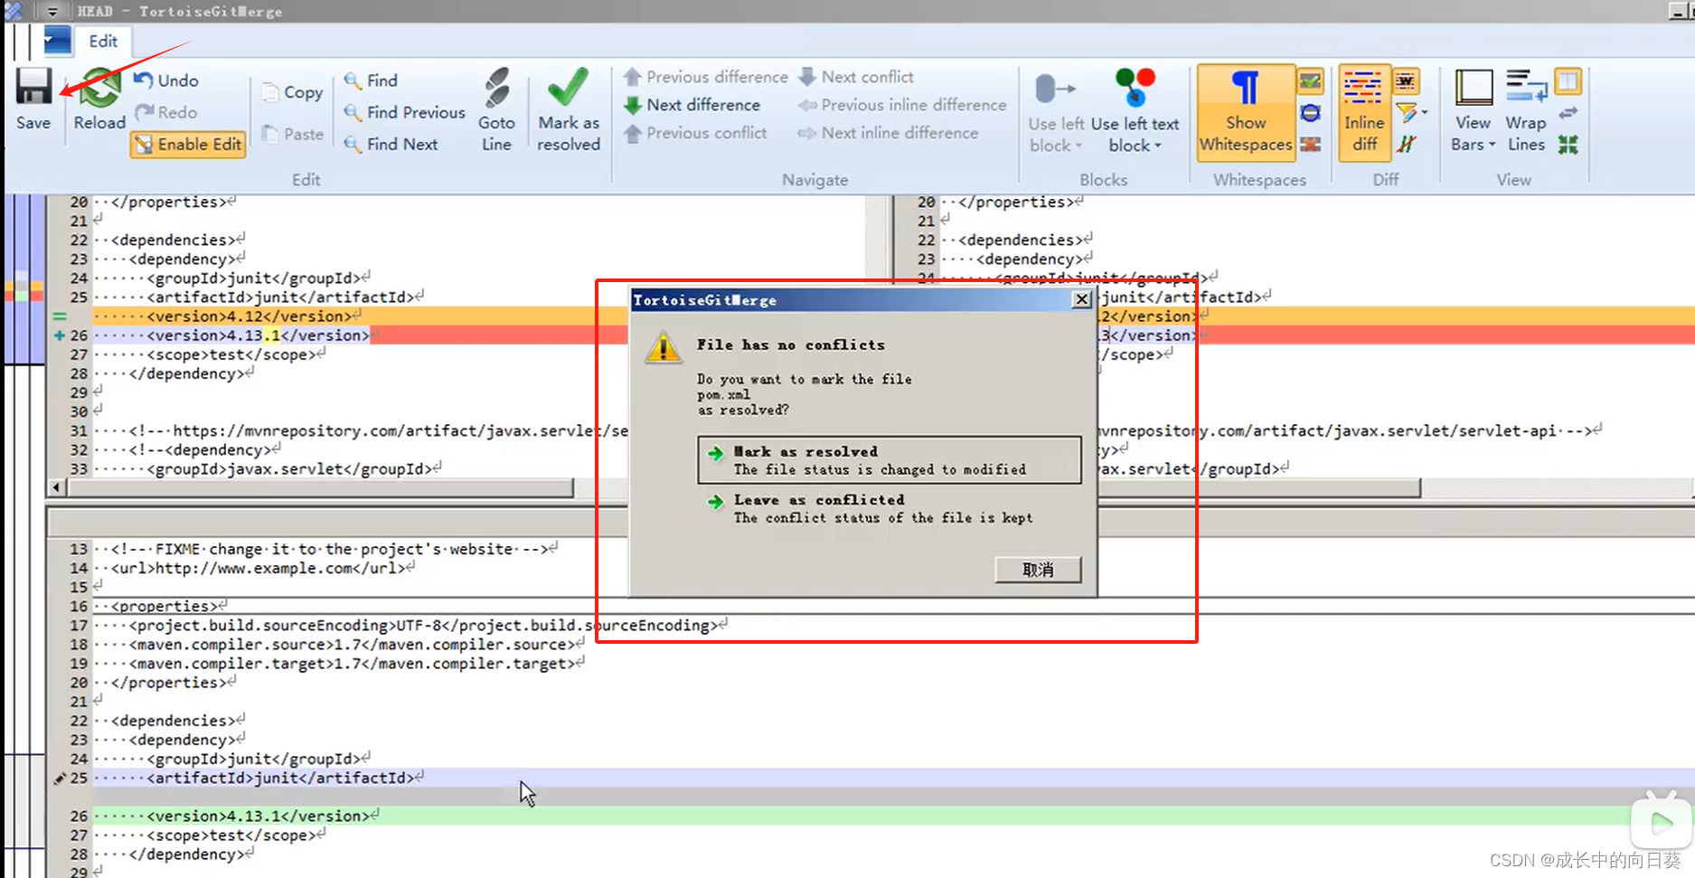Choose Leave as conflicted in dialog
Viewport: 1695px width, 878px height.
[x=890, y=508]
